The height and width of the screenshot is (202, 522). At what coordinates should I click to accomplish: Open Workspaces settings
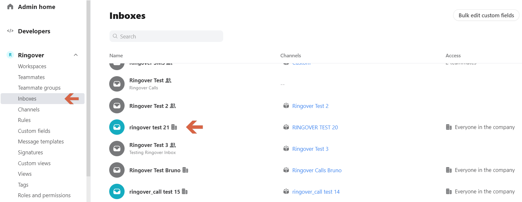tap(32, 66)
